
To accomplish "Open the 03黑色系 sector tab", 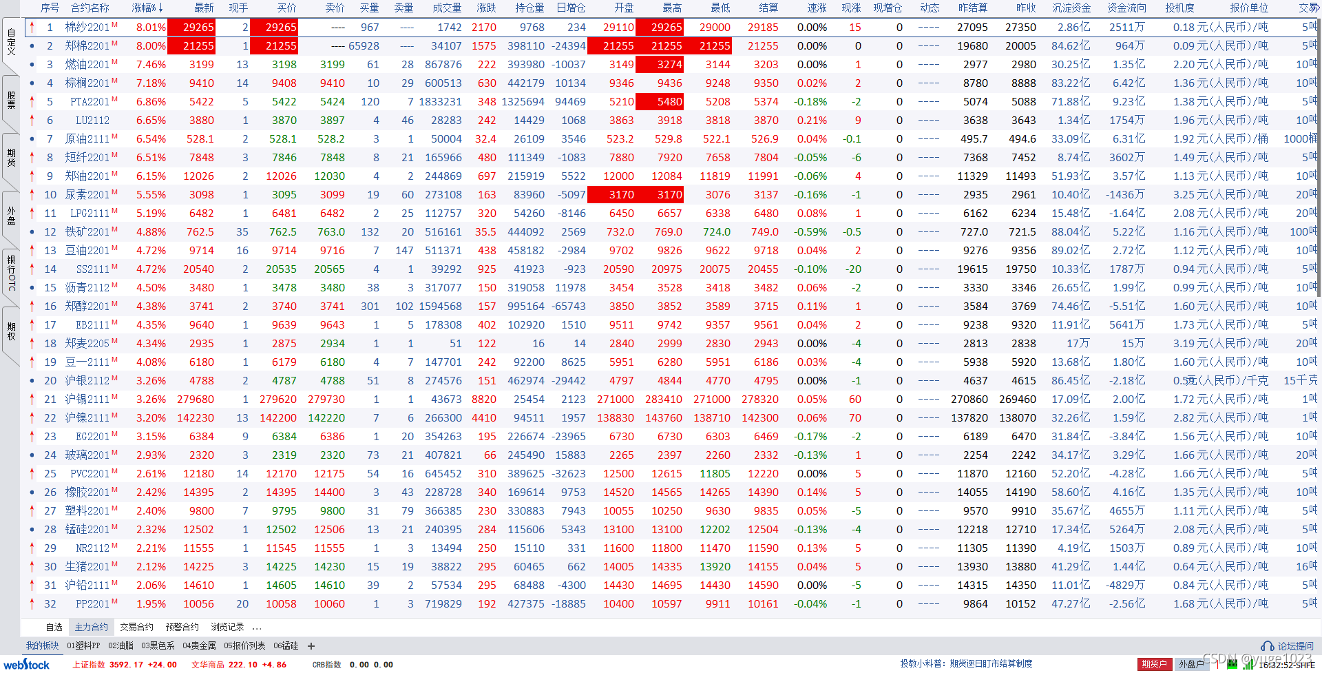I will (158, 646).
